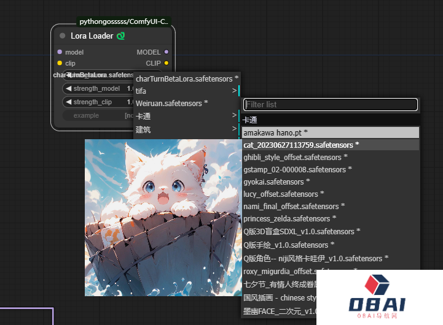Adjust the strength_model value field
The height and width of the screenshot is (325, 443).
click(x=98, y=88)
